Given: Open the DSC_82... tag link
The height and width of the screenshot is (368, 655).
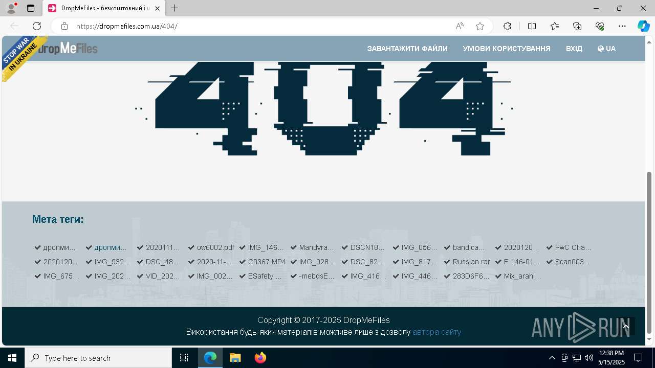Looking at the screenshot, I should point(367,262).
